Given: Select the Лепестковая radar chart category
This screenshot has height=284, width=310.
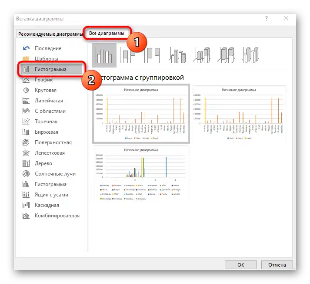Looking at the screenshot, I should (51, 153).
